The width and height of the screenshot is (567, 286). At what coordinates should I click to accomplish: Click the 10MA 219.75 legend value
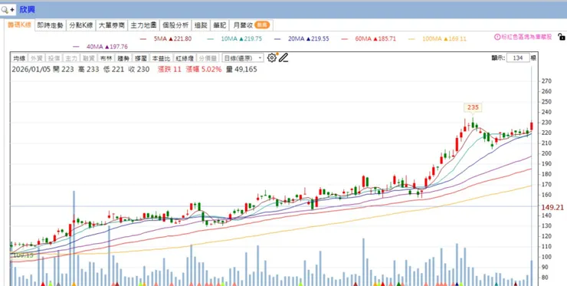click(241, 39)
